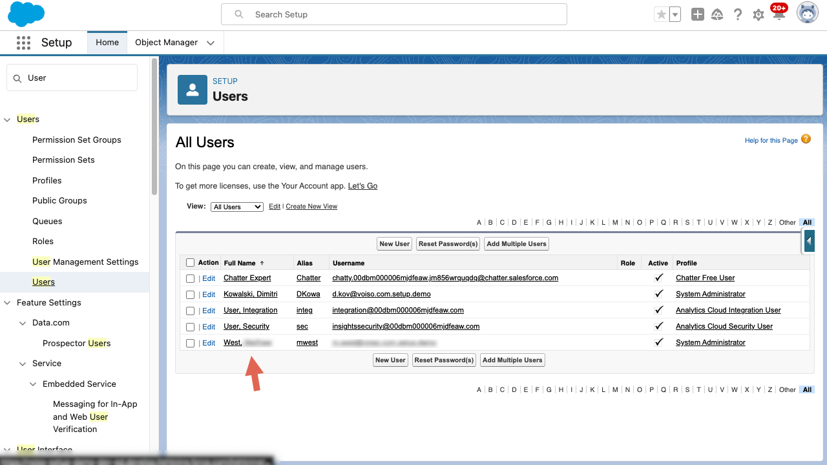Click the Favorites star icon

[x=661, y=14]
